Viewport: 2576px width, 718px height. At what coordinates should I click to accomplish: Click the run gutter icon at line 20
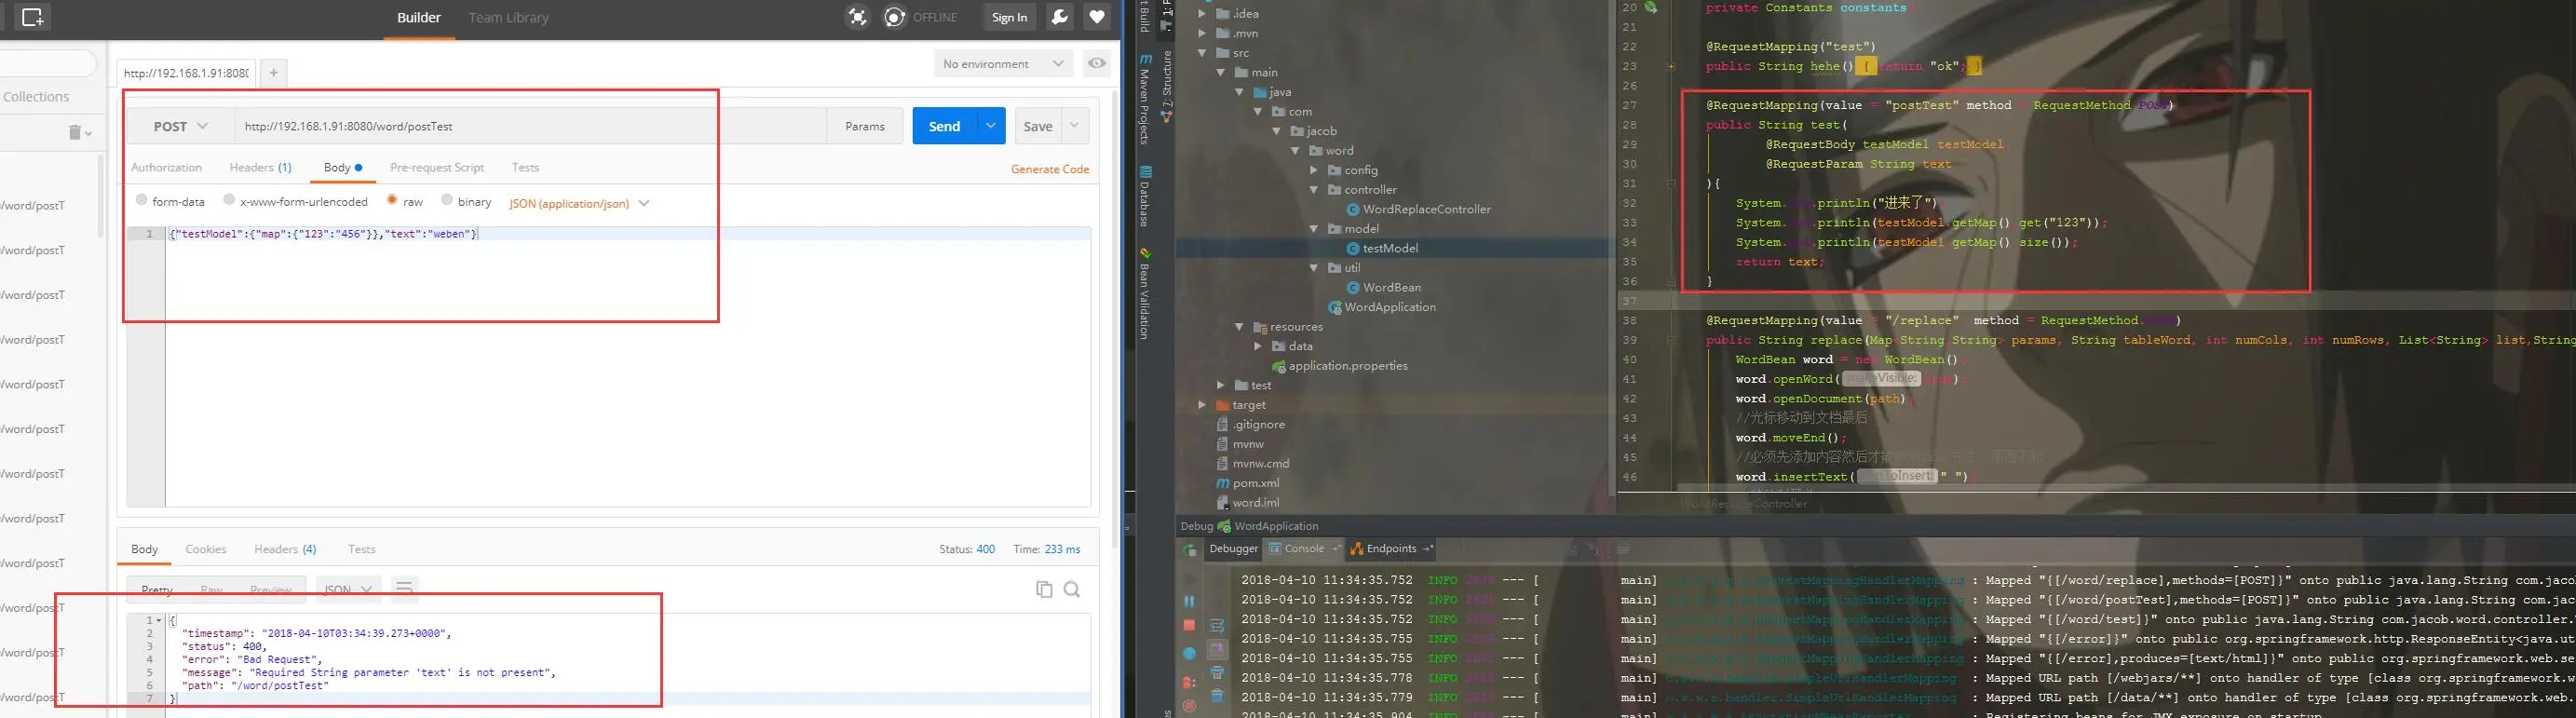pos(1651,7)
